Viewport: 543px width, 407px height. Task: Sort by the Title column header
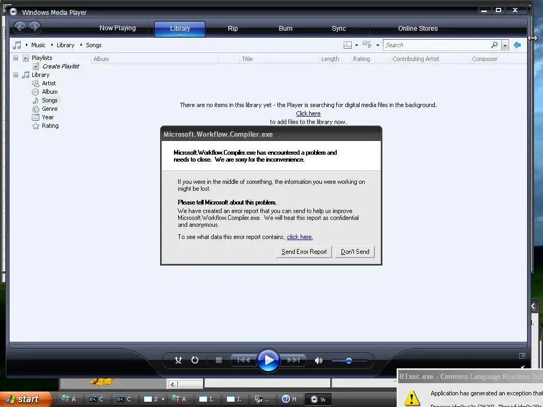[x=279, y=59]
